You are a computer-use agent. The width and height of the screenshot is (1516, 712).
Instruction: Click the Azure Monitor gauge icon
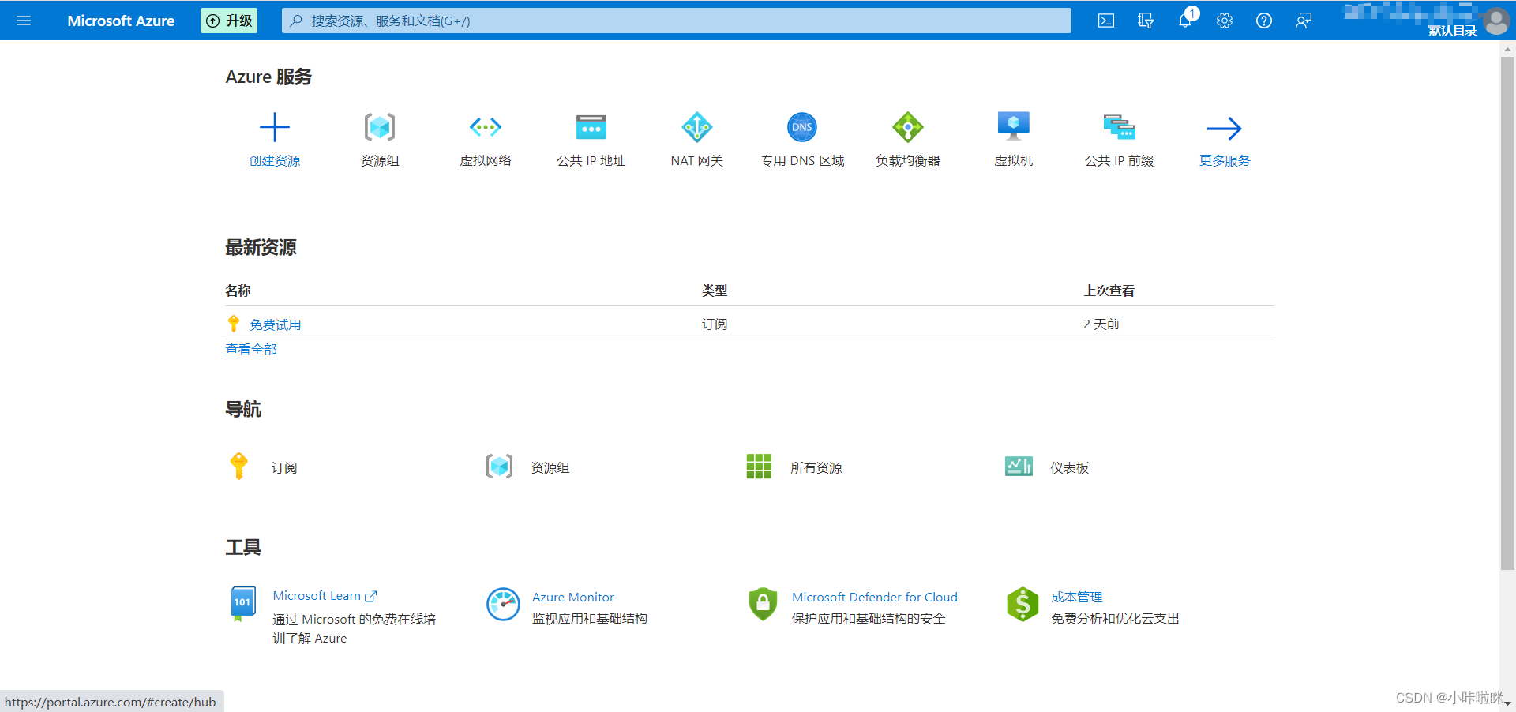(x=503, y=605)
